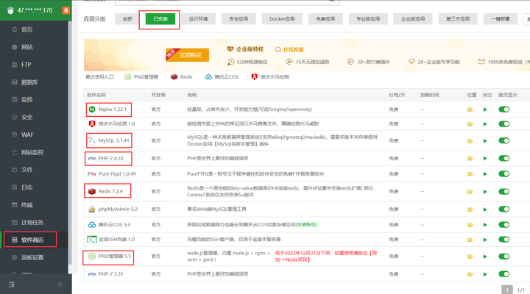530x294 pixels.
Task: Click the status play icon for phpMyAdmin
Action: click(x=486, y=209)
